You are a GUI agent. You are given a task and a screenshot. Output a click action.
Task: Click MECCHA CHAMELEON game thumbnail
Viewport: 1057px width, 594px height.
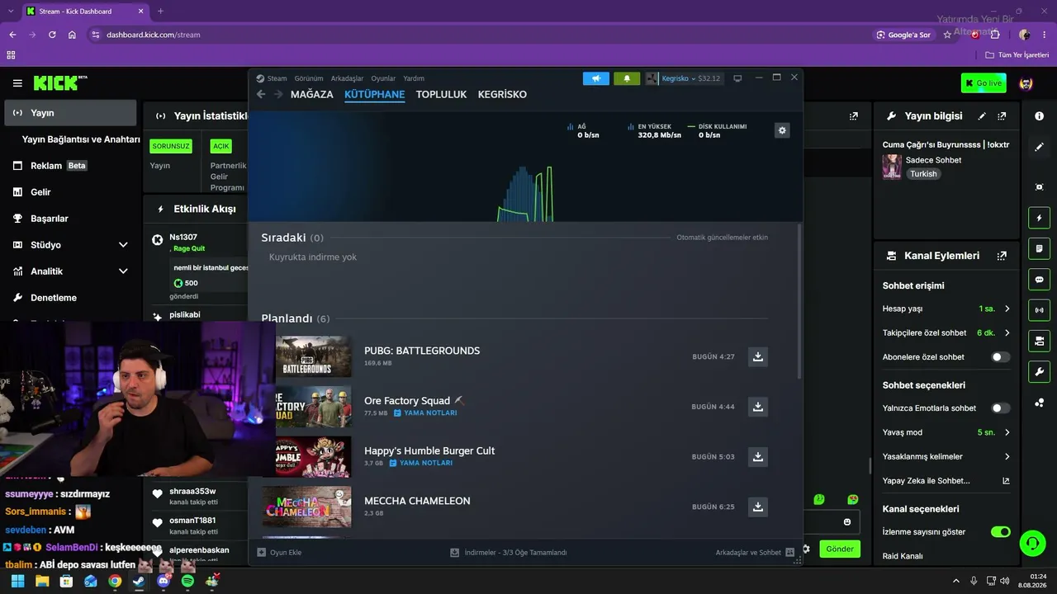(307, 507)
